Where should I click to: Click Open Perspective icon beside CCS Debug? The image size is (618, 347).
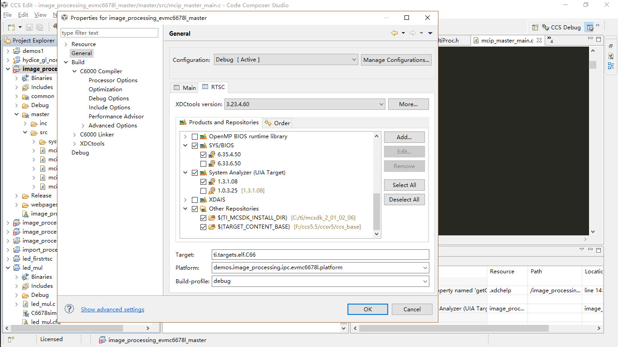[535, 27]
